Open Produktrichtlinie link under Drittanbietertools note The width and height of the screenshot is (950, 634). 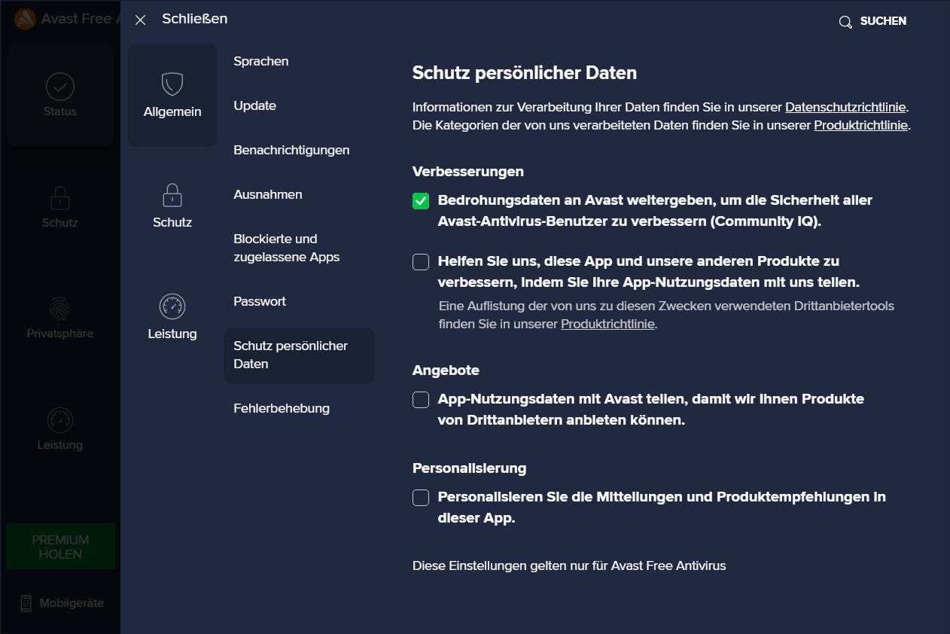pyautogui.click(x=608, y=325)
